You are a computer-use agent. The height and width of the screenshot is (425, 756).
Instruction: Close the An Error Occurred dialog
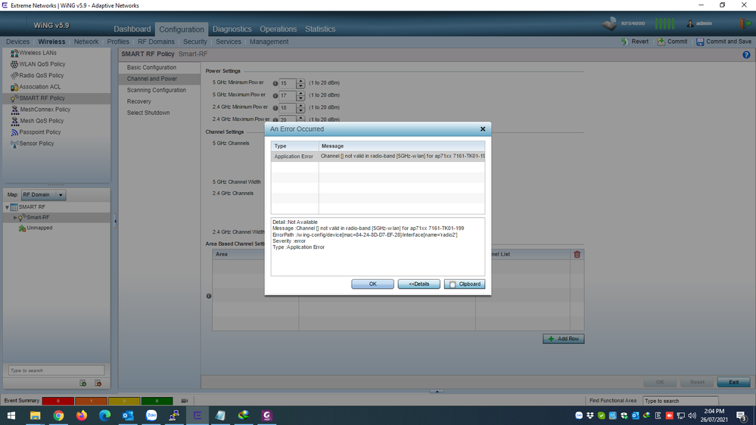point(483,129)
